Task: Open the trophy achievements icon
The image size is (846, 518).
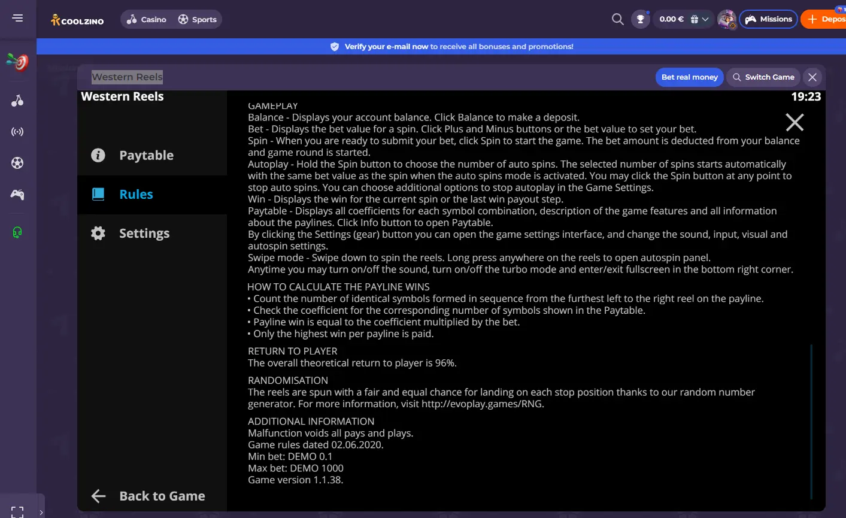Action: 641,19
